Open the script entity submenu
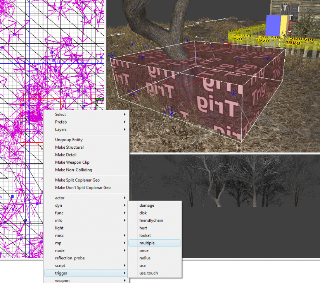This screenshot has width=320, height=283. point(60,266)
